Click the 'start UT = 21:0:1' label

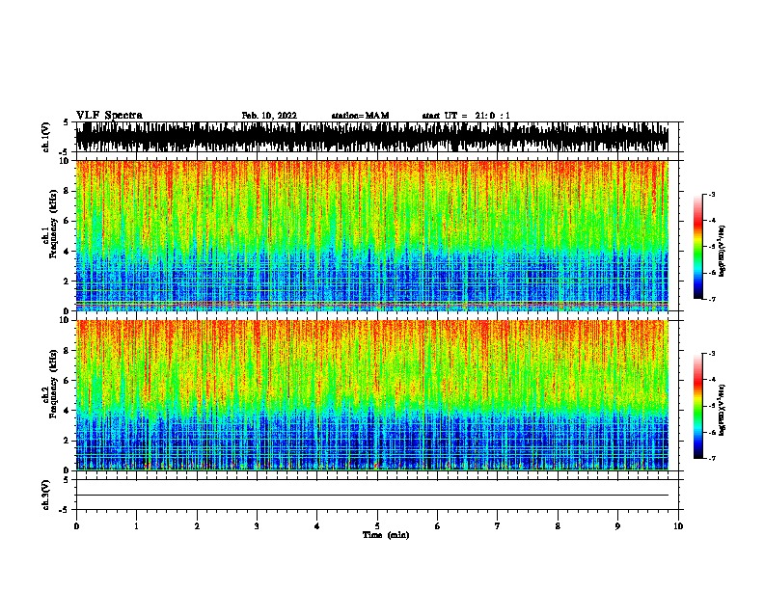click(x=466, y=116)
